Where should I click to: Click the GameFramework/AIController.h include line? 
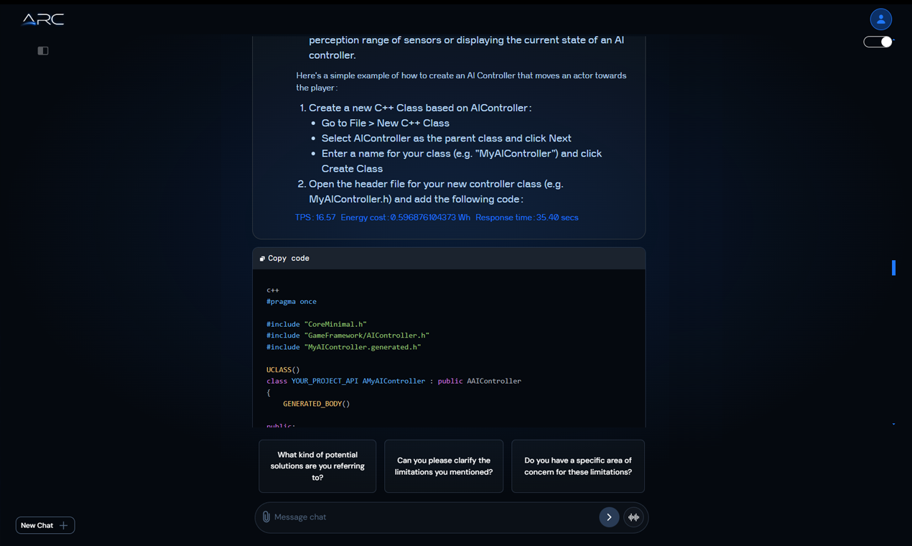[348, 336]
